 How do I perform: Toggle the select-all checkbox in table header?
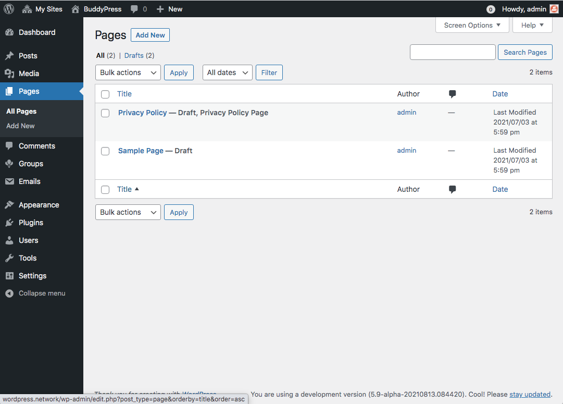(x=105, y=94)
